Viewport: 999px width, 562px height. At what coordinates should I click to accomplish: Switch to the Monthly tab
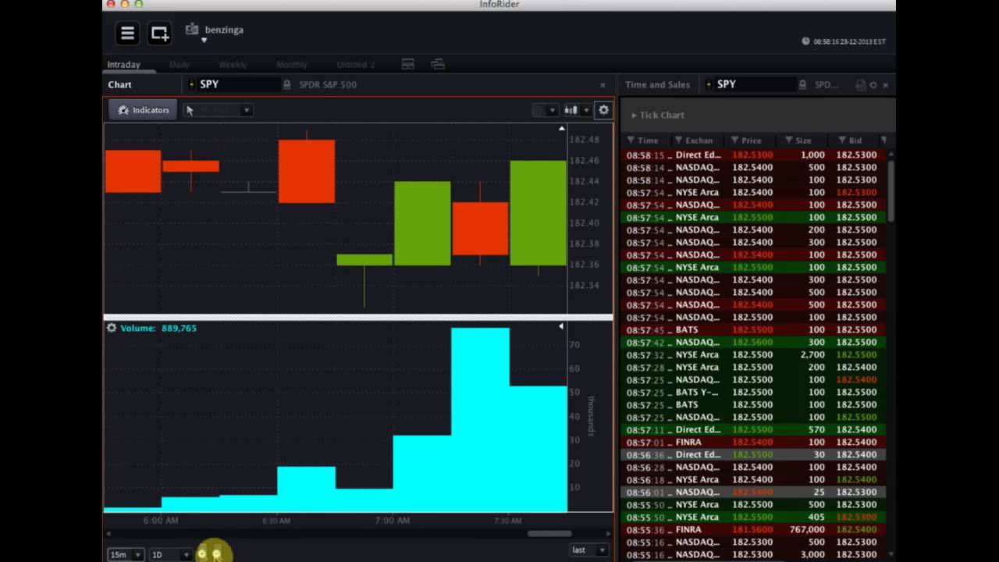pyautogui.click(x=292, y=65)
